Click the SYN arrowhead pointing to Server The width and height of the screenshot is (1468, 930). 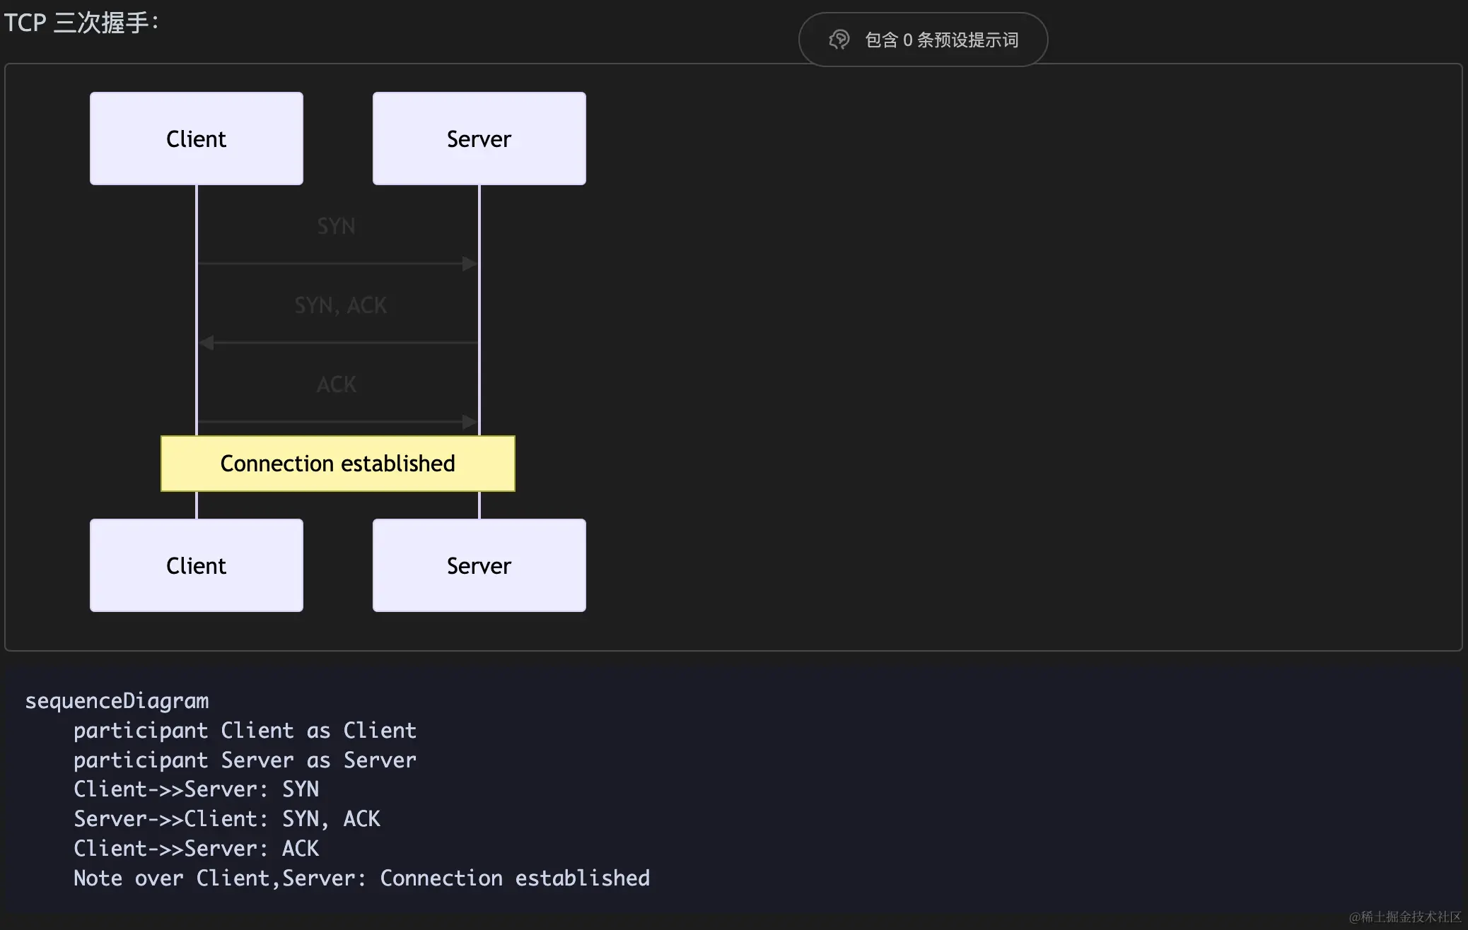[x=470, y=264]
